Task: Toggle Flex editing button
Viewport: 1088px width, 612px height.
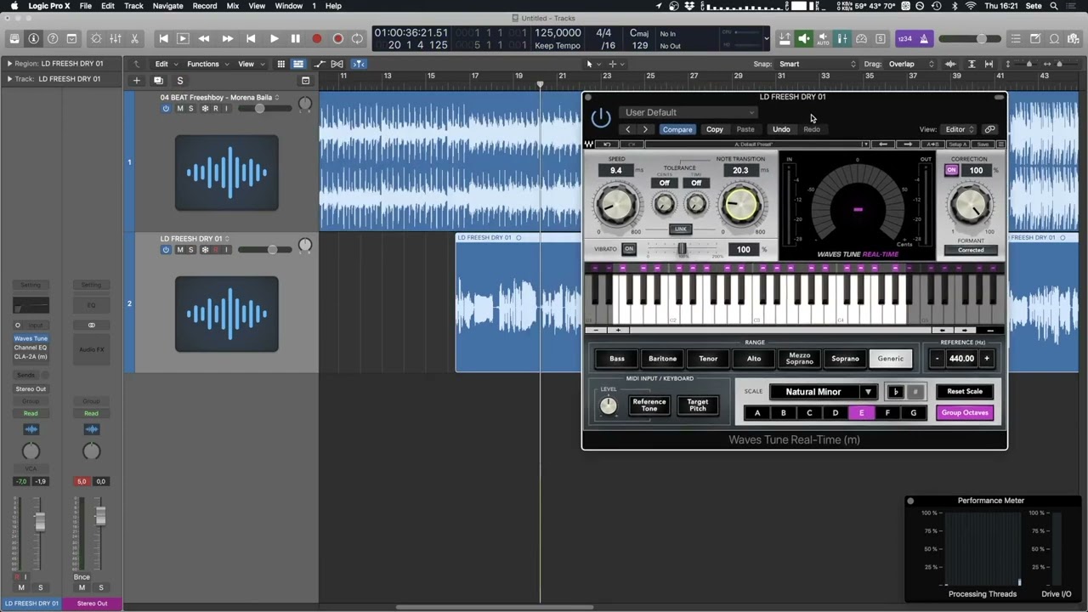Action: 337,64
